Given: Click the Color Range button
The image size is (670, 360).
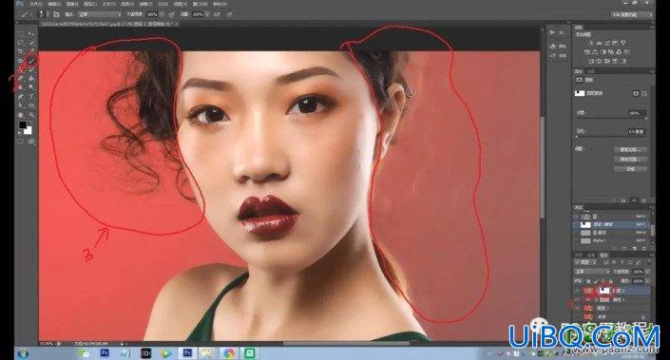Looking at the screenshot, I should pos(631,160).
